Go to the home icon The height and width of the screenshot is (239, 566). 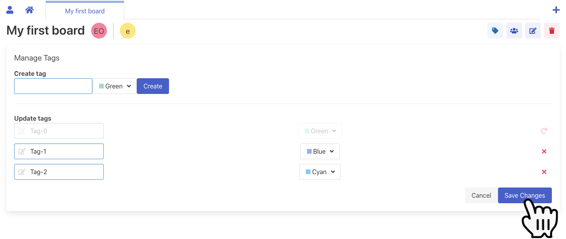tap(29, 10)
